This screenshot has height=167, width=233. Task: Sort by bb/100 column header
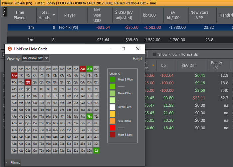(149, 15)
